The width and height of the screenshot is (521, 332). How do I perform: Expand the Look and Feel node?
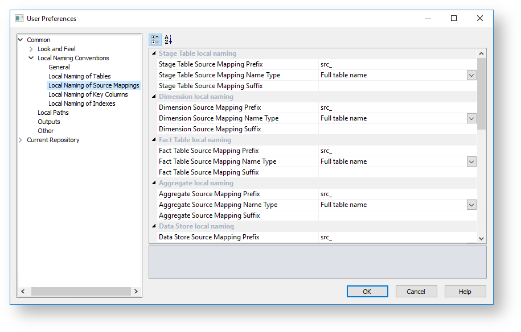(x=31, y=49)
